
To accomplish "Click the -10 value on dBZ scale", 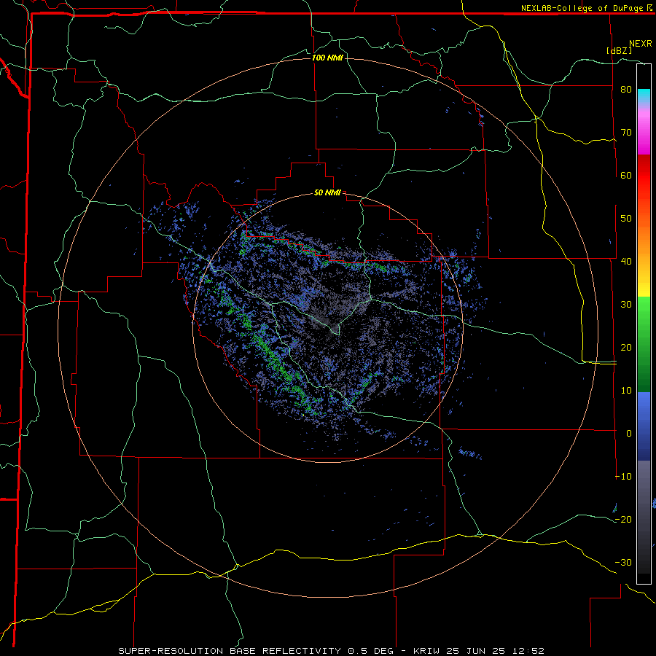I will [x=623, y=477].
